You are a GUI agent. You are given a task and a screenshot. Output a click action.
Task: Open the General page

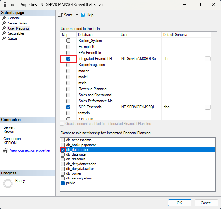(x=14, y=18)
